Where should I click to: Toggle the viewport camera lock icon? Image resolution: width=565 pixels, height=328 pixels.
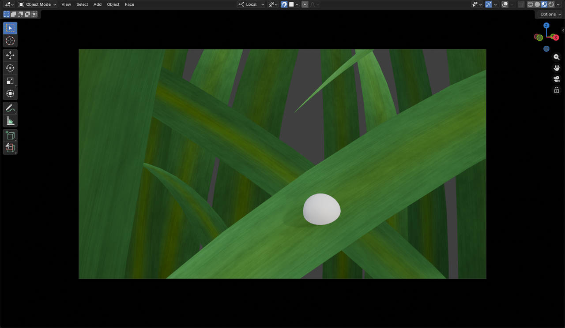(x=557, y=89)
